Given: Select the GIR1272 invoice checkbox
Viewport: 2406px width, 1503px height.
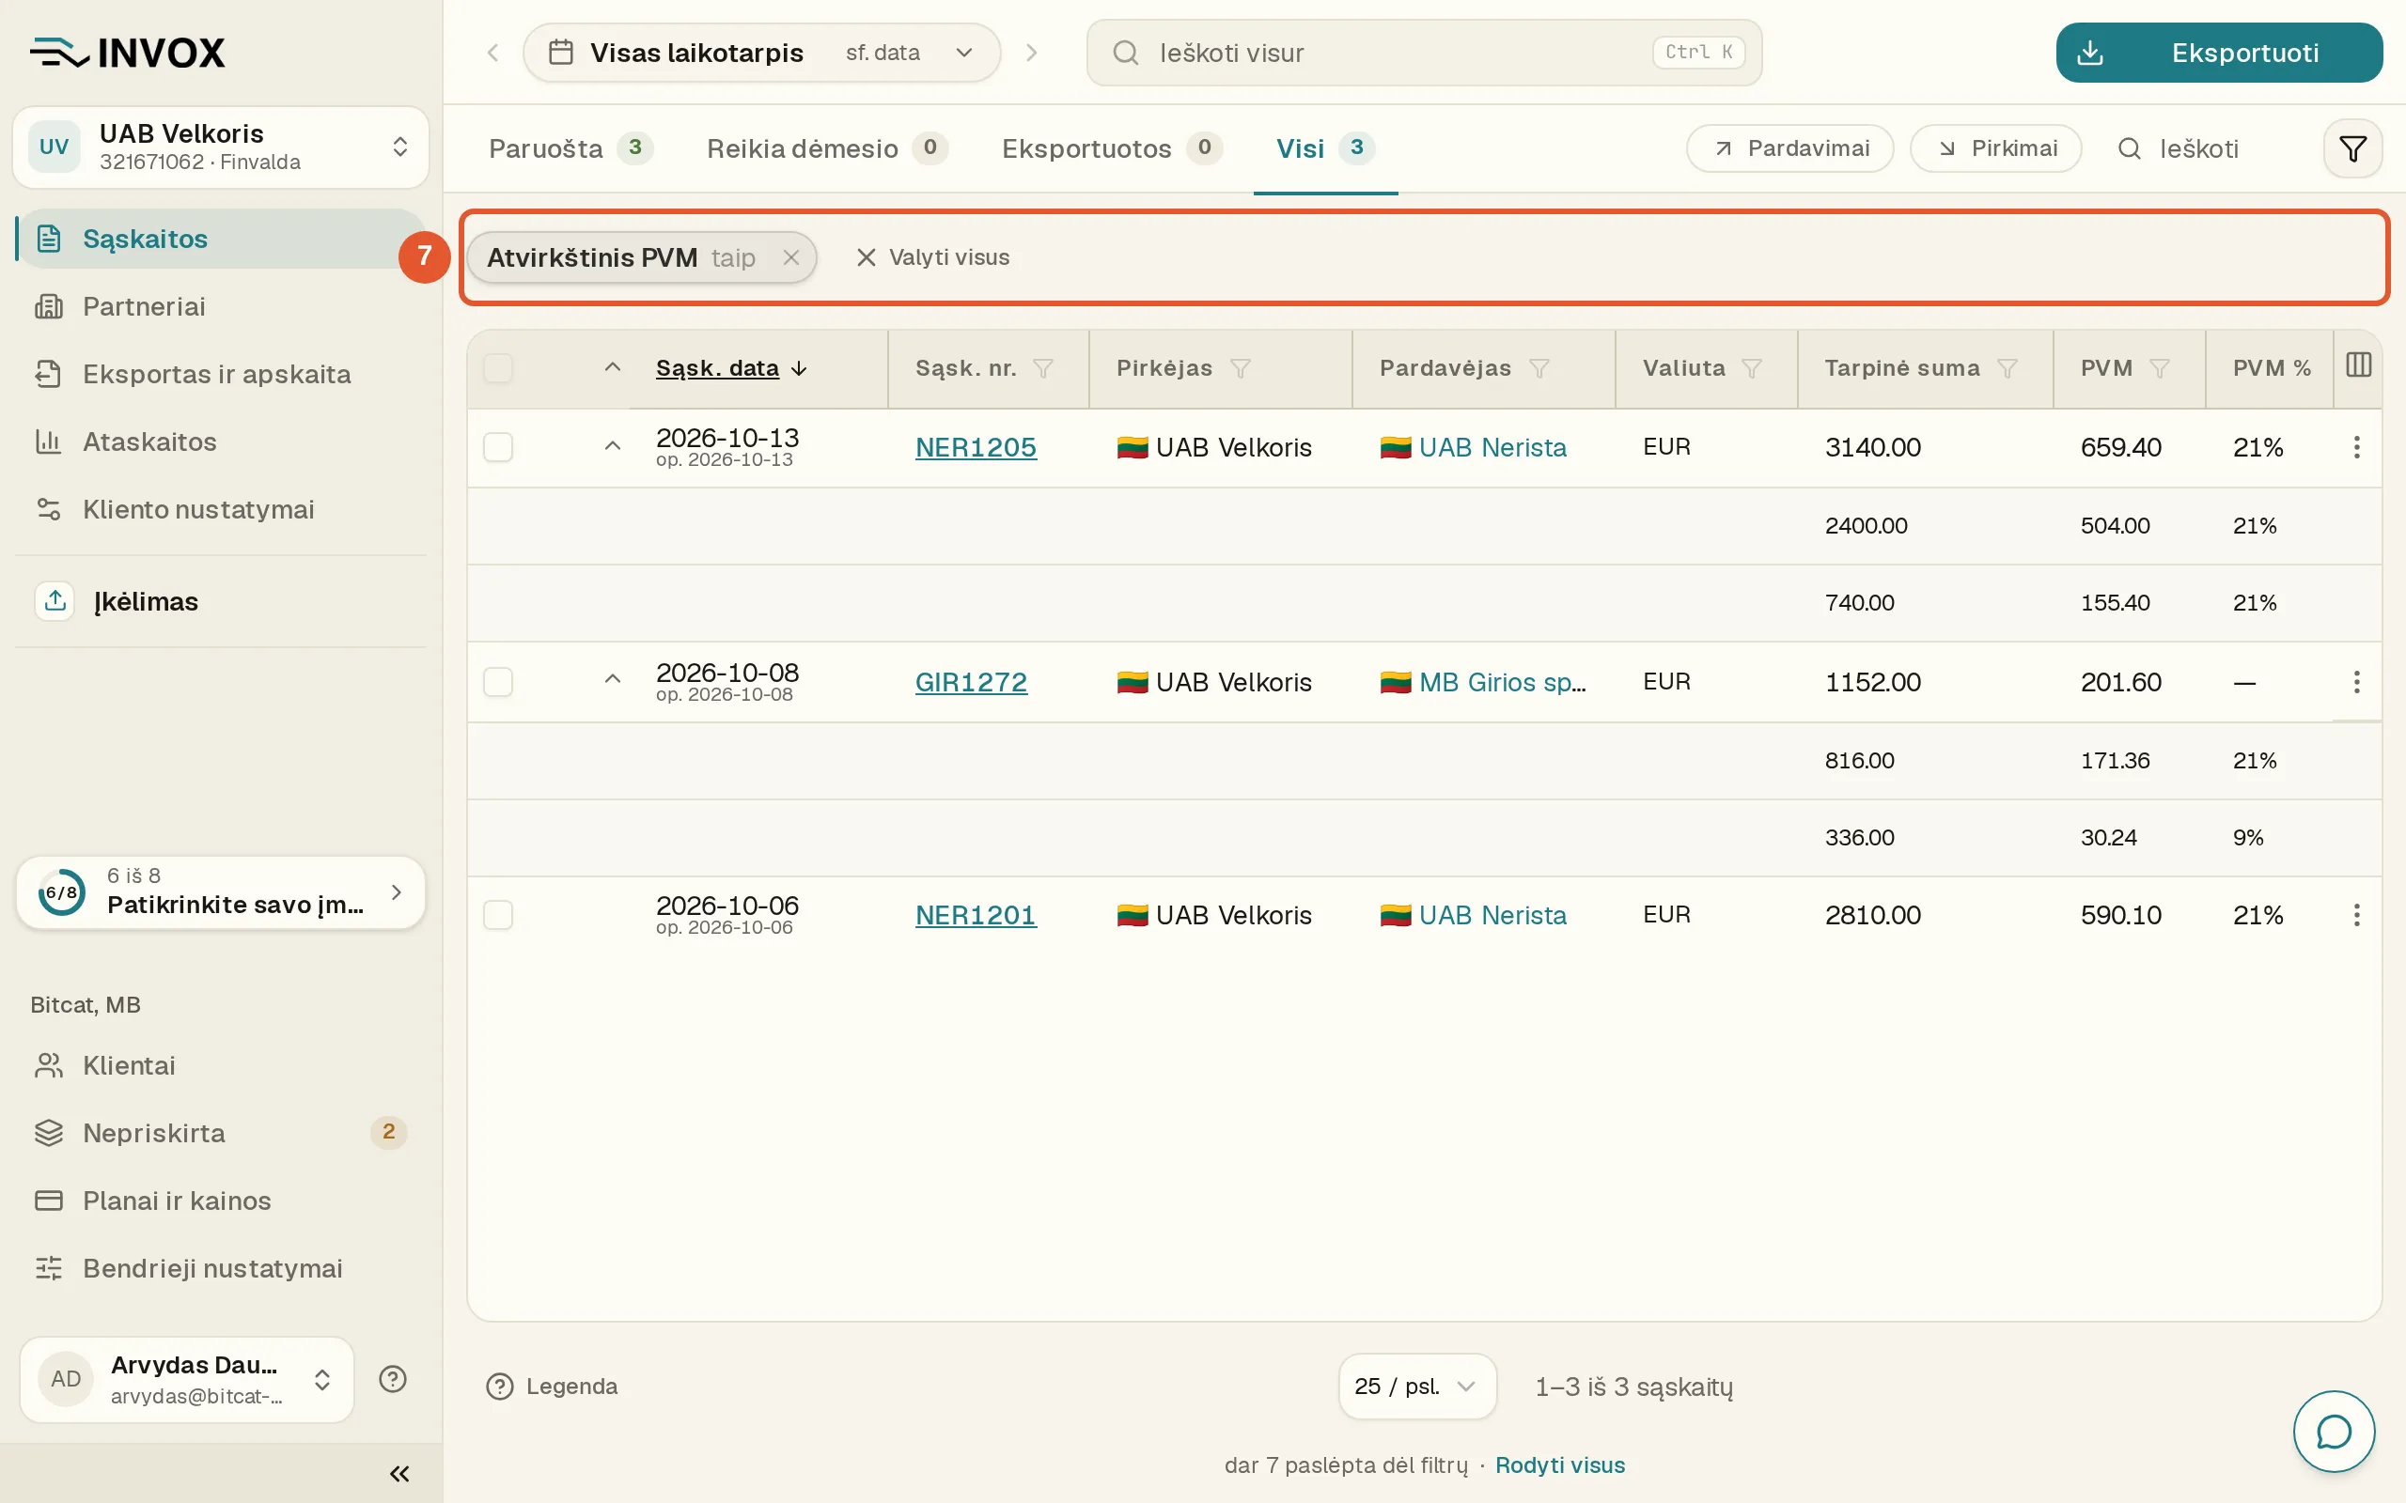Looking at the screenshot, I should 498,682.
